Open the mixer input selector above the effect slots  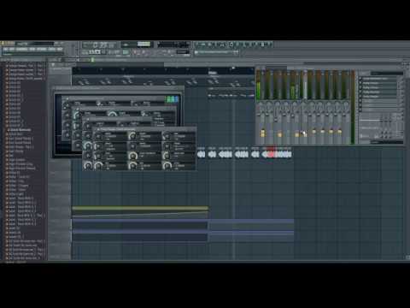[x=386, y=74]
